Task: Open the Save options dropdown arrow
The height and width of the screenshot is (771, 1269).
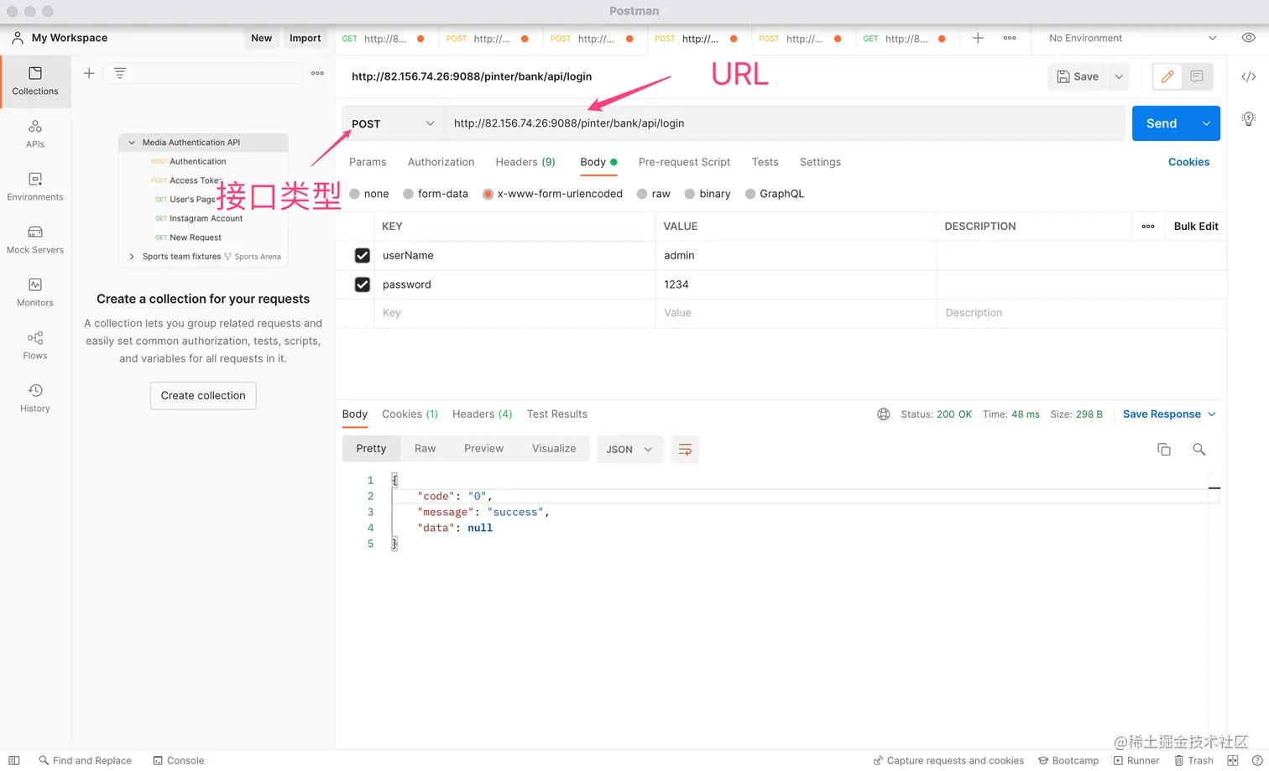Action: 1119,76
